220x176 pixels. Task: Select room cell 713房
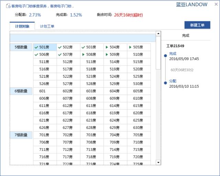pos(92,150)
